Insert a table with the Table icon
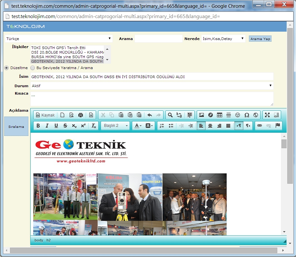 220,115
